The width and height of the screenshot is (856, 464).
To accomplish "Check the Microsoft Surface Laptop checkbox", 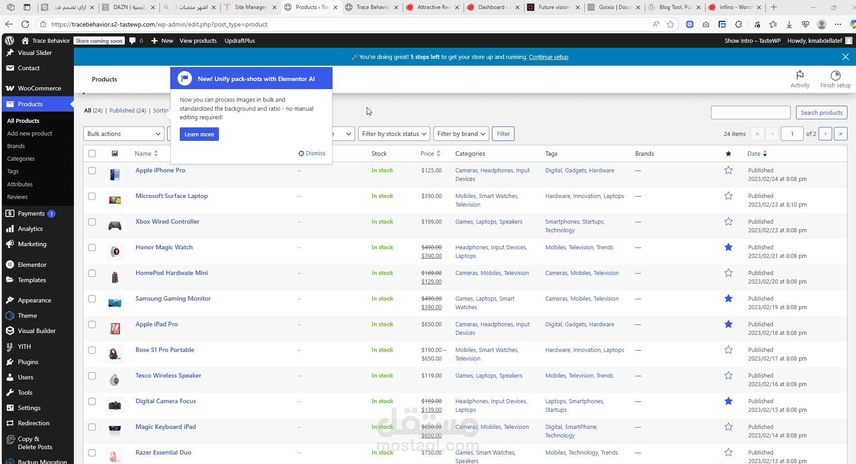I will coord(92,196).
